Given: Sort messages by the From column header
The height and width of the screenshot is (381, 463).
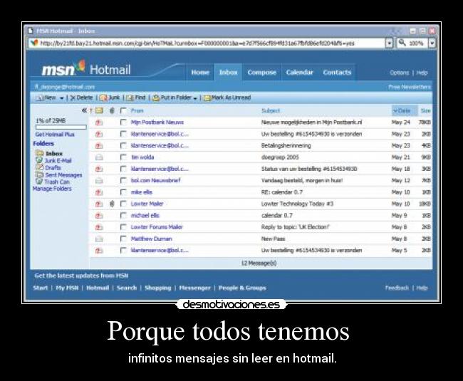Looking at the screenshot, I should pyautogui.click(x=137, y=110).
